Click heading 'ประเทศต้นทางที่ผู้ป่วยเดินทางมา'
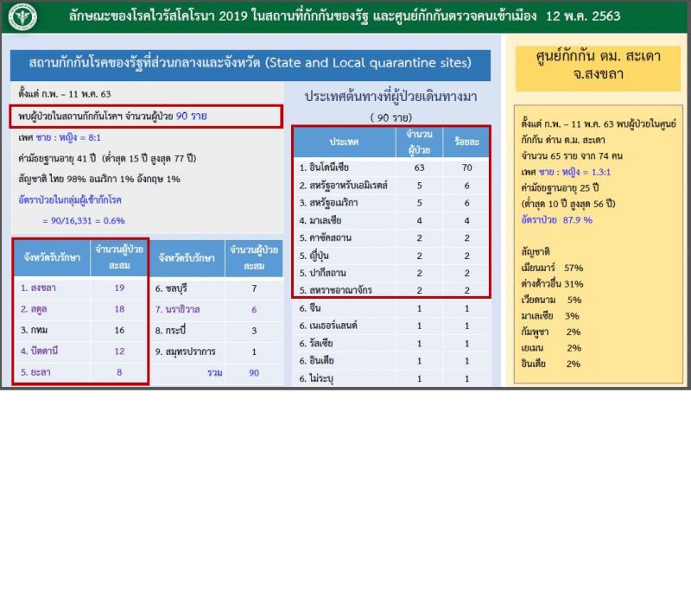The height and width of the screenshot is (614, 691). [390, 97]
